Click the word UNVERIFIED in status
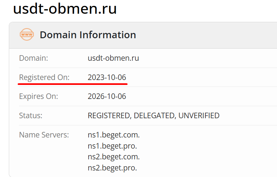Image resolution: width=277 pixels, height=177 pixels. 199,116
